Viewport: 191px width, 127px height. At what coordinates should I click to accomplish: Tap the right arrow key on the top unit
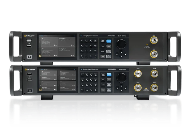click(125, 54)
